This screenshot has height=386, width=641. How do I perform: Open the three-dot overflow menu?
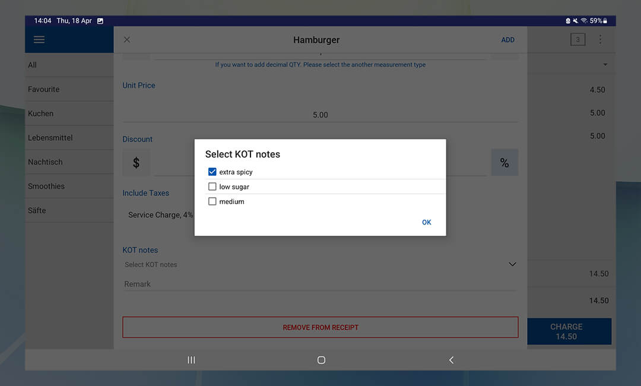(600, 40)
